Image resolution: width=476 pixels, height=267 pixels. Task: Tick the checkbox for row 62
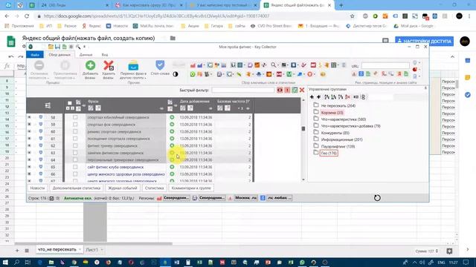tap(75, 145)
